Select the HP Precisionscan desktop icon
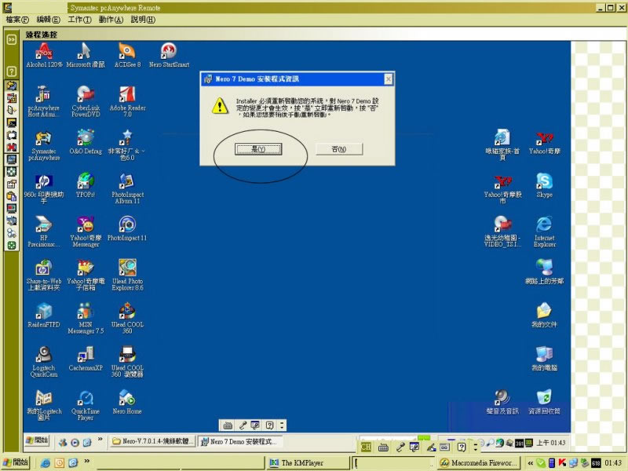The height and width of the screenshot is (471, 628). pyautogui.click(x=44, y=232)
